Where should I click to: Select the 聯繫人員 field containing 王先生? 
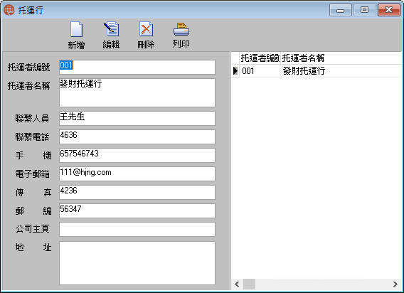click(x=137, y=118)
